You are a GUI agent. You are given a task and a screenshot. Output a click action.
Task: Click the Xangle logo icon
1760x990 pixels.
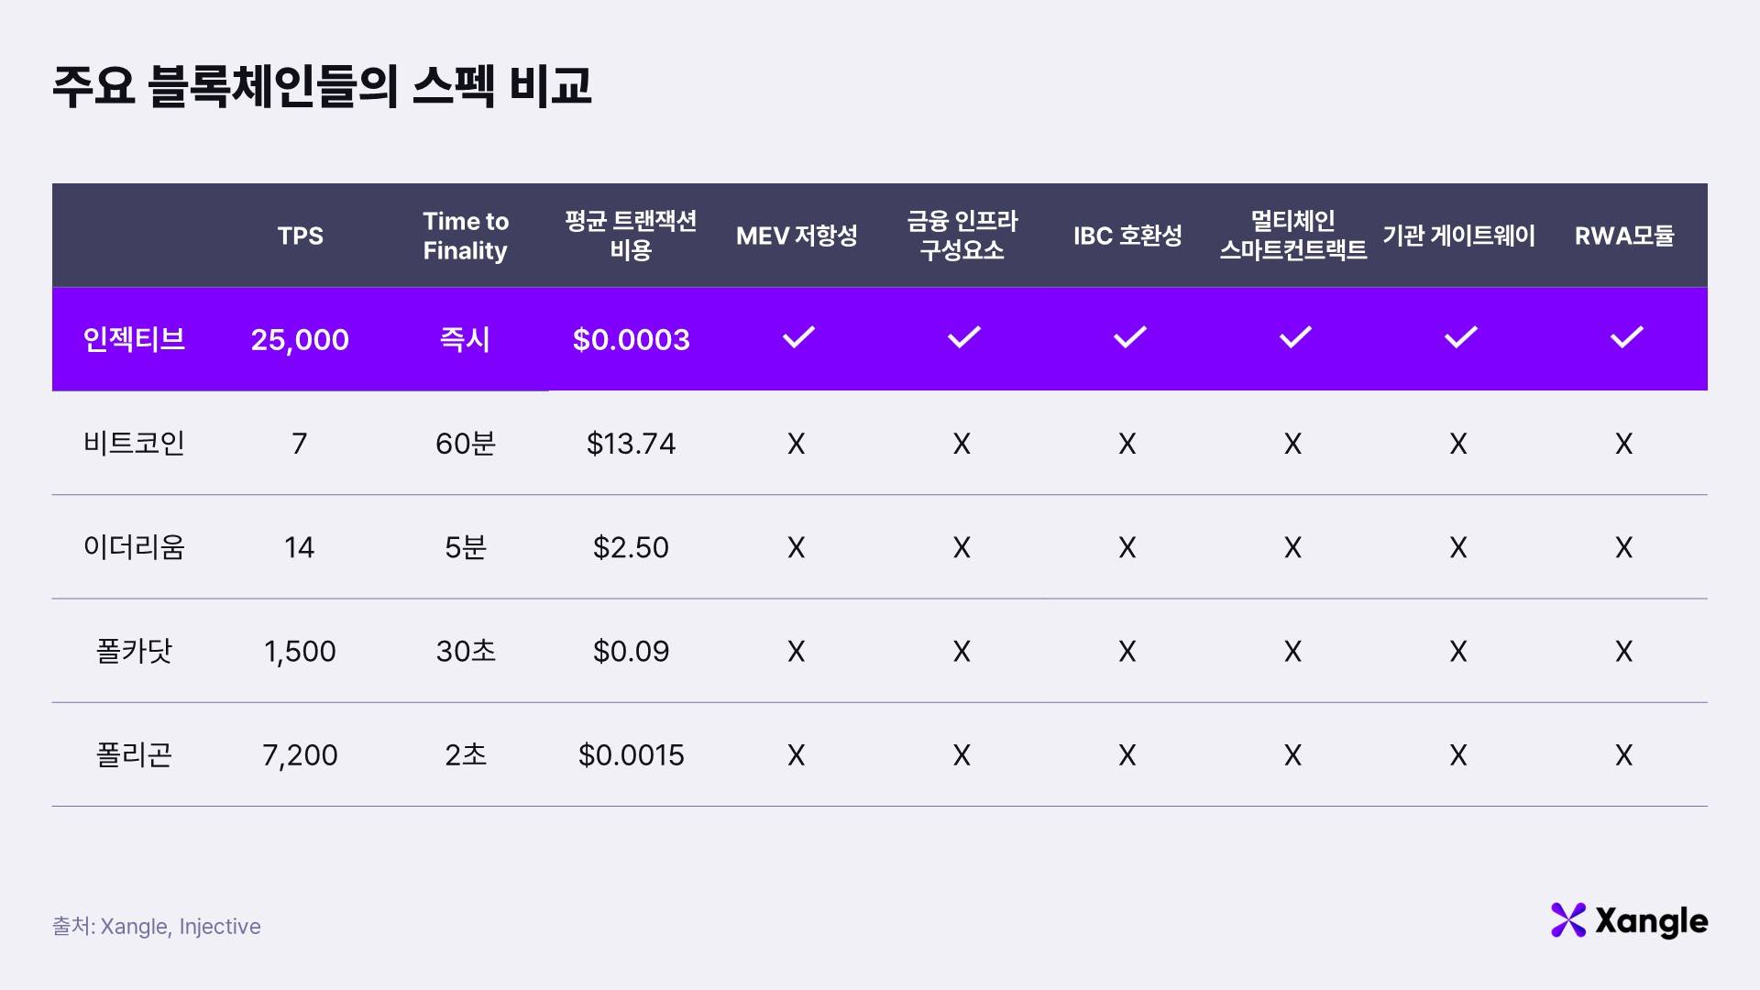coord(1567,920)
